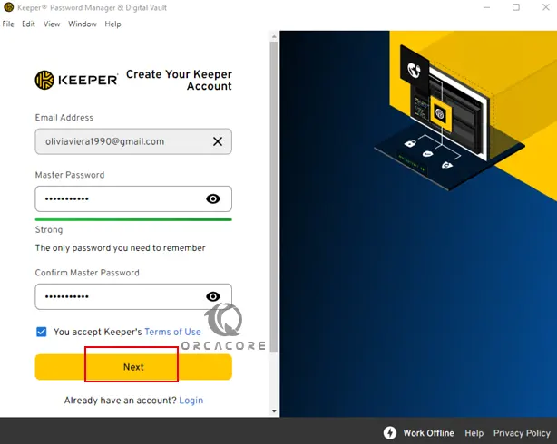Viewport: 557px width, 444px height.
Task: Click the scrollbar down arrow
Action: [274, 411]
